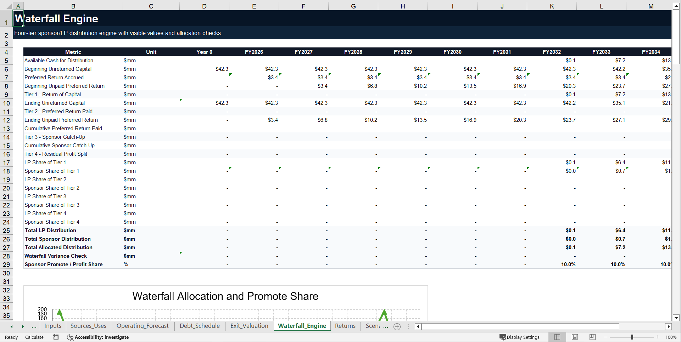Open the Sources_Uses sheet tab

click(88, 326)
